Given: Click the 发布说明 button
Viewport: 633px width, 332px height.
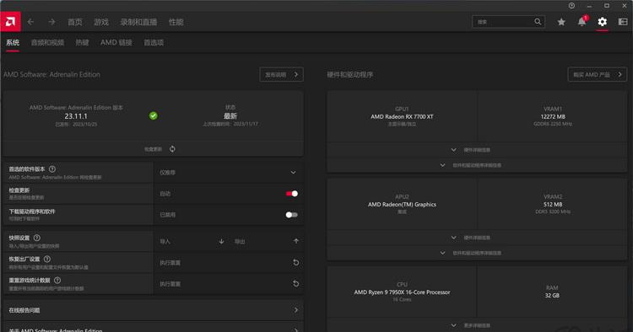Looking at the screenshot, I should pyautogui.click(x=281, y=74).
